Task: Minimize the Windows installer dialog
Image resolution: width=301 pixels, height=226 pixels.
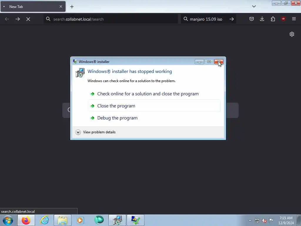Action: point(199,62)
